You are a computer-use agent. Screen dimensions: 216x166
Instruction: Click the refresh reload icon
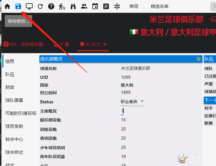(40, 6)
